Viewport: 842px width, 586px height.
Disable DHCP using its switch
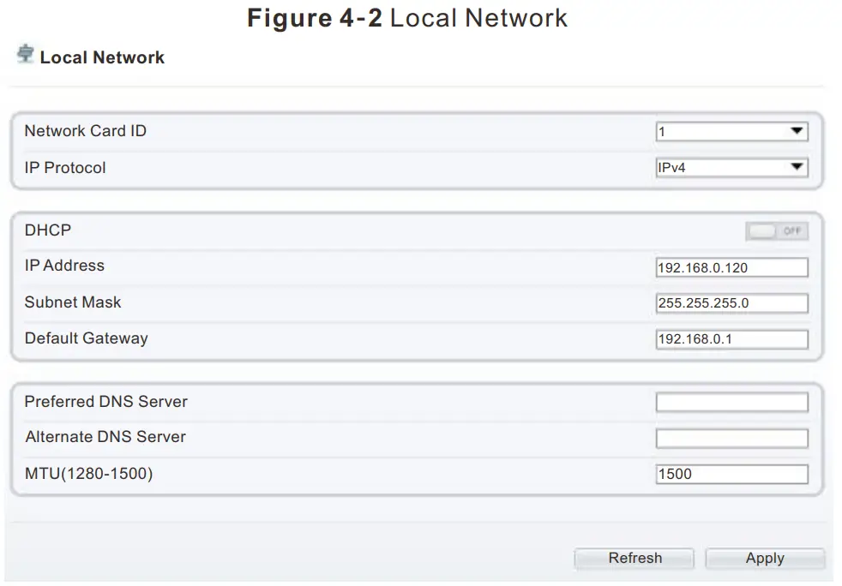[777, 230]
